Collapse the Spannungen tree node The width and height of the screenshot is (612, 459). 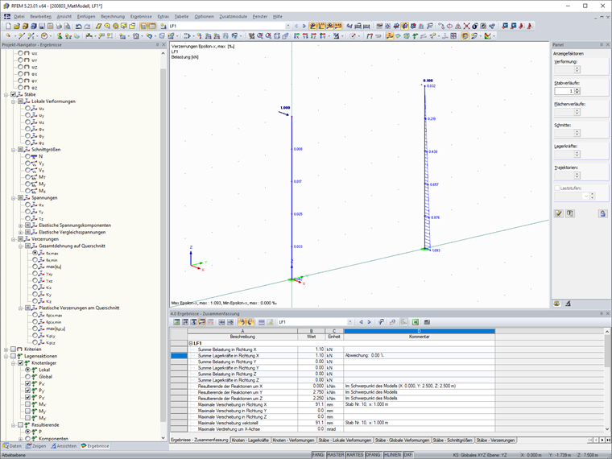(x=13, y=198)
